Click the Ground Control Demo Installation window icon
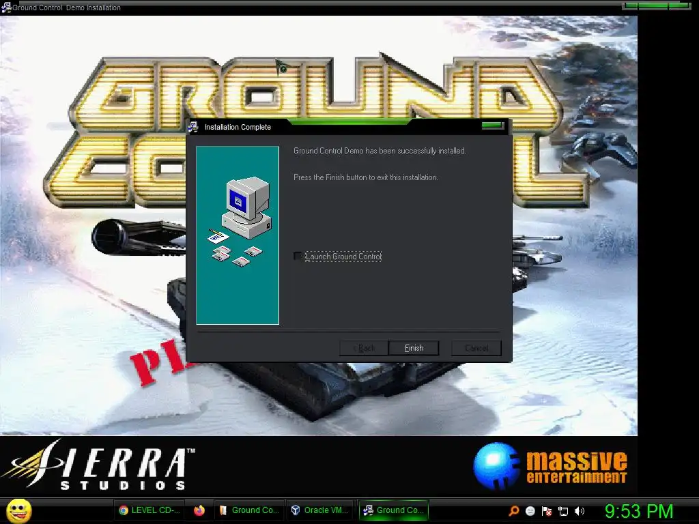699x524 pixels. 5,7
